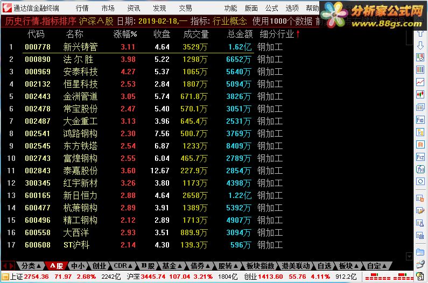Select stock code 002443

[x=38, y=96]
